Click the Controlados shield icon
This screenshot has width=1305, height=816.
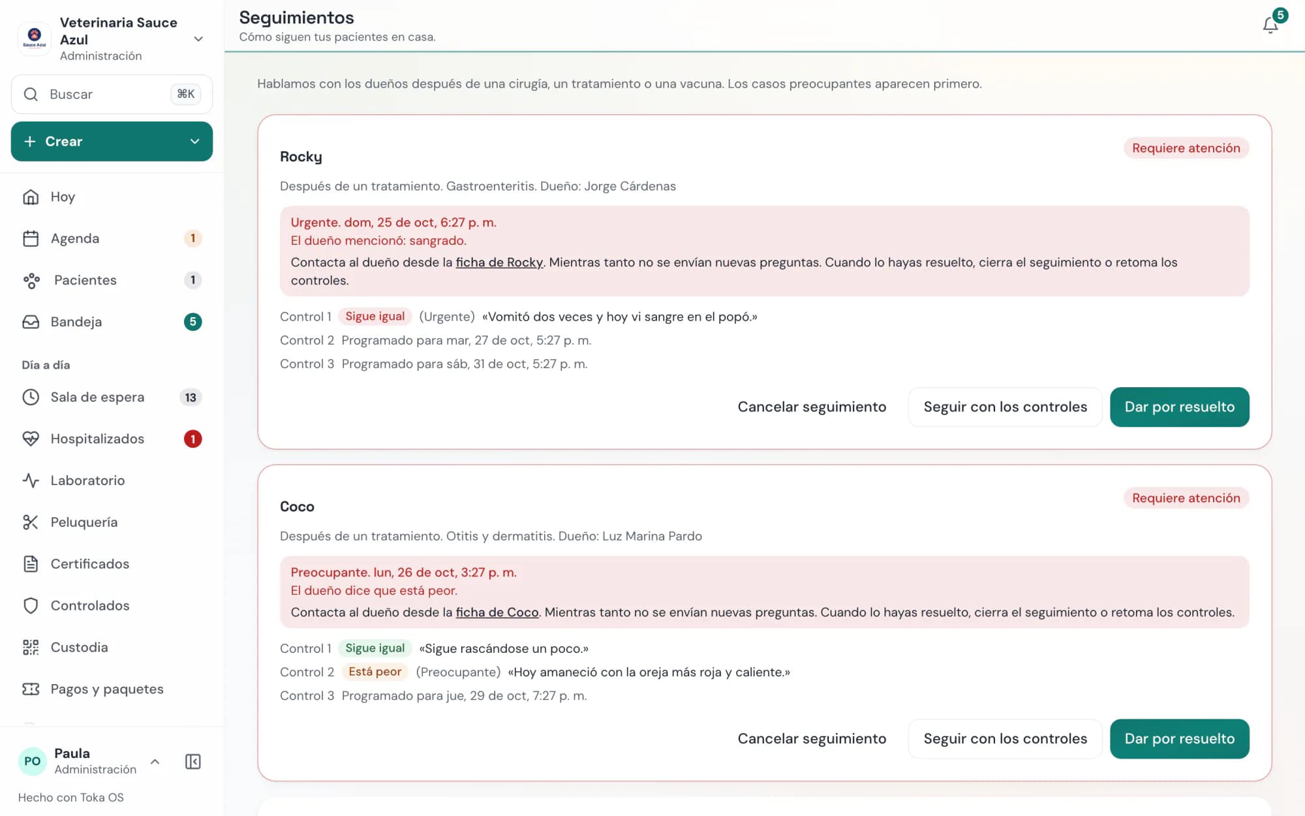tap(31, 606)
